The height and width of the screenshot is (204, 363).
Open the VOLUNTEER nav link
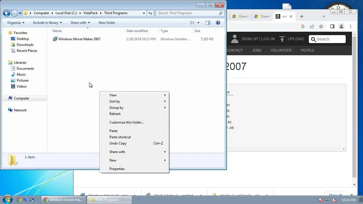(x=281, y=50)
